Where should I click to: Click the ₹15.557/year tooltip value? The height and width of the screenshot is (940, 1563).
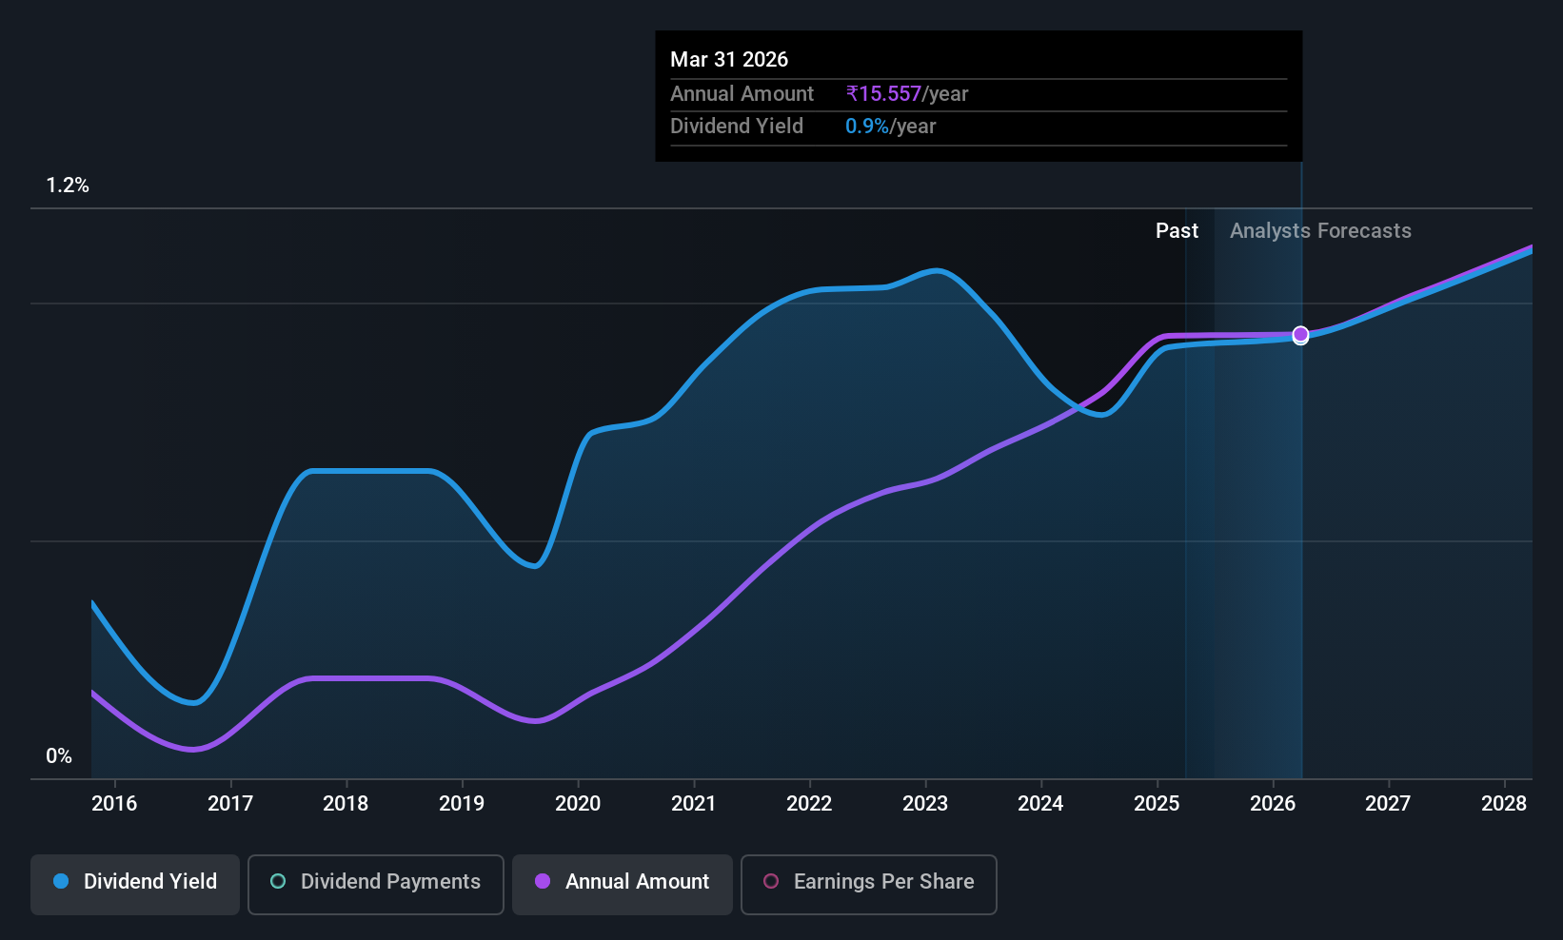pyautogui.click(x=906, y=94)
